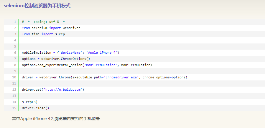The width and height of the screenshot is (265, 128).
Task: Click the heading selenium控制浏览器为手机模式
Action: tap(37, 6)
